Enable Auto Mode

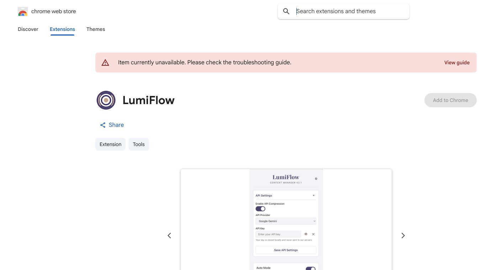311,269
